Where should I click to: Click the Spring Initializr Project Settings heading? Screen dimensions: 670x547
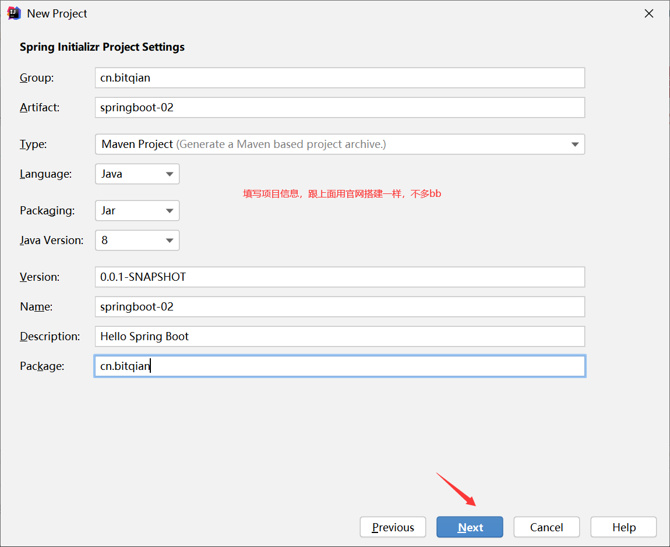102,47
